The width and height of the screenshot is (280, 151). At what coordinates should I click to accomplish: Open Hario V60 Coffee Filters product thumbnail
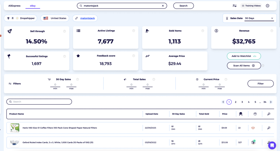[15, 128]
